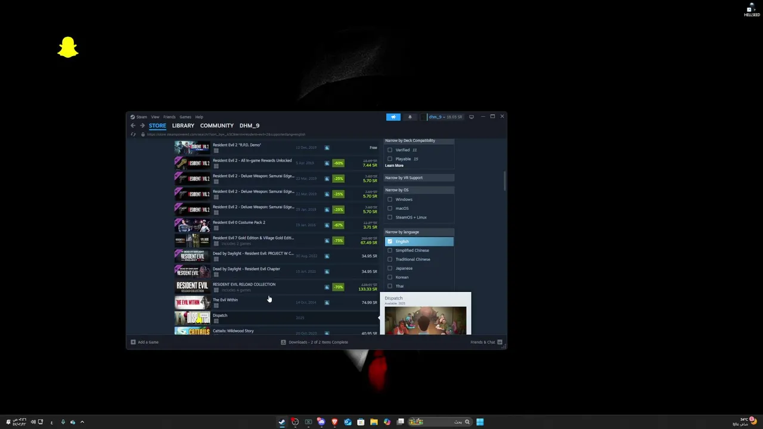The image size is (763, 429).
Task: Collapse Narrow by OS header
Action: point(419,190)
